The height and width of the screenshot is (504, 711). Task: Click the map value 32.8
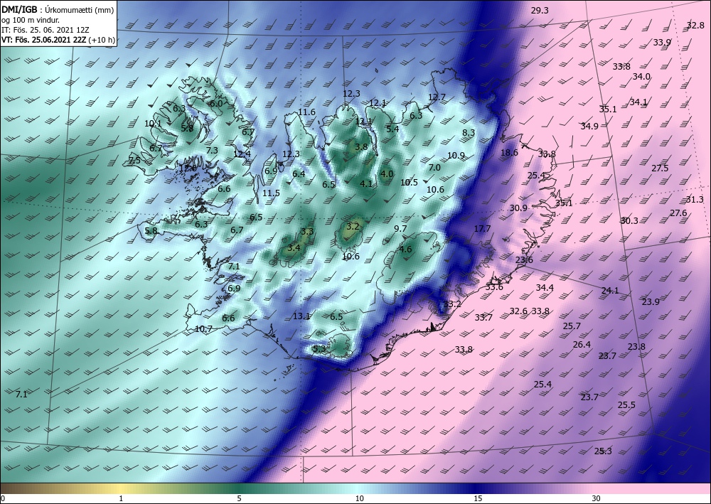pyautogui.click(x=695, y=26)
